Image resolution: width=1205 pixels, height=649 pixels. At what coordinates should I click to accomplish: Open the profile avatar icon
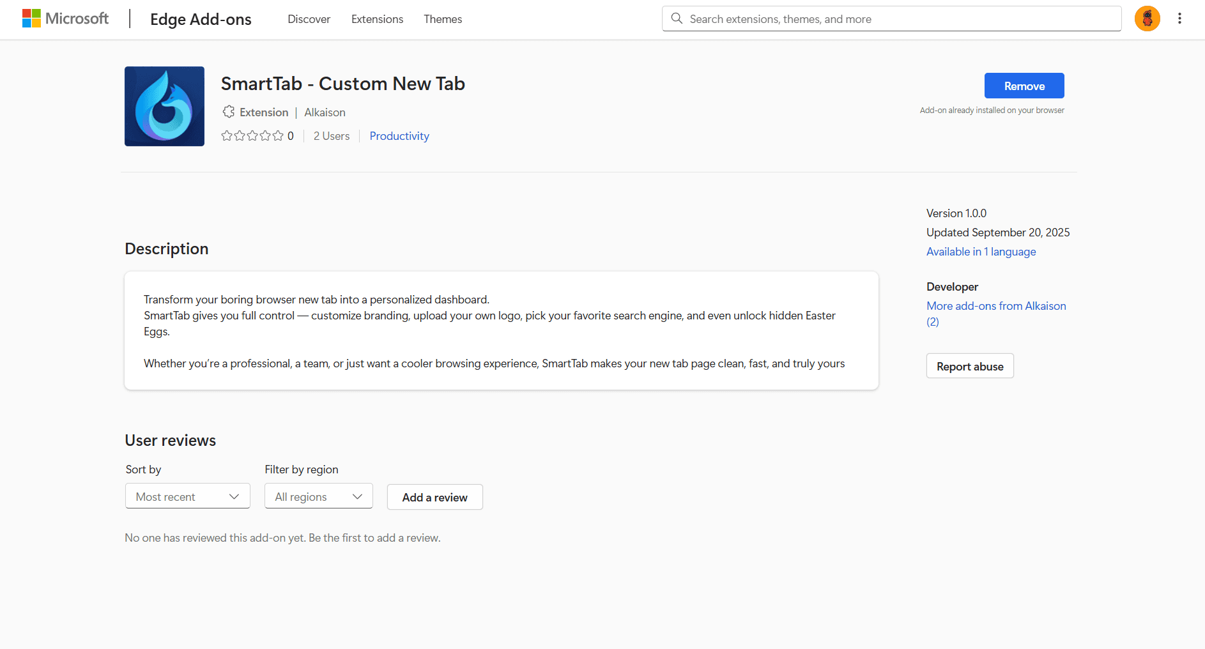[1147, 19]
